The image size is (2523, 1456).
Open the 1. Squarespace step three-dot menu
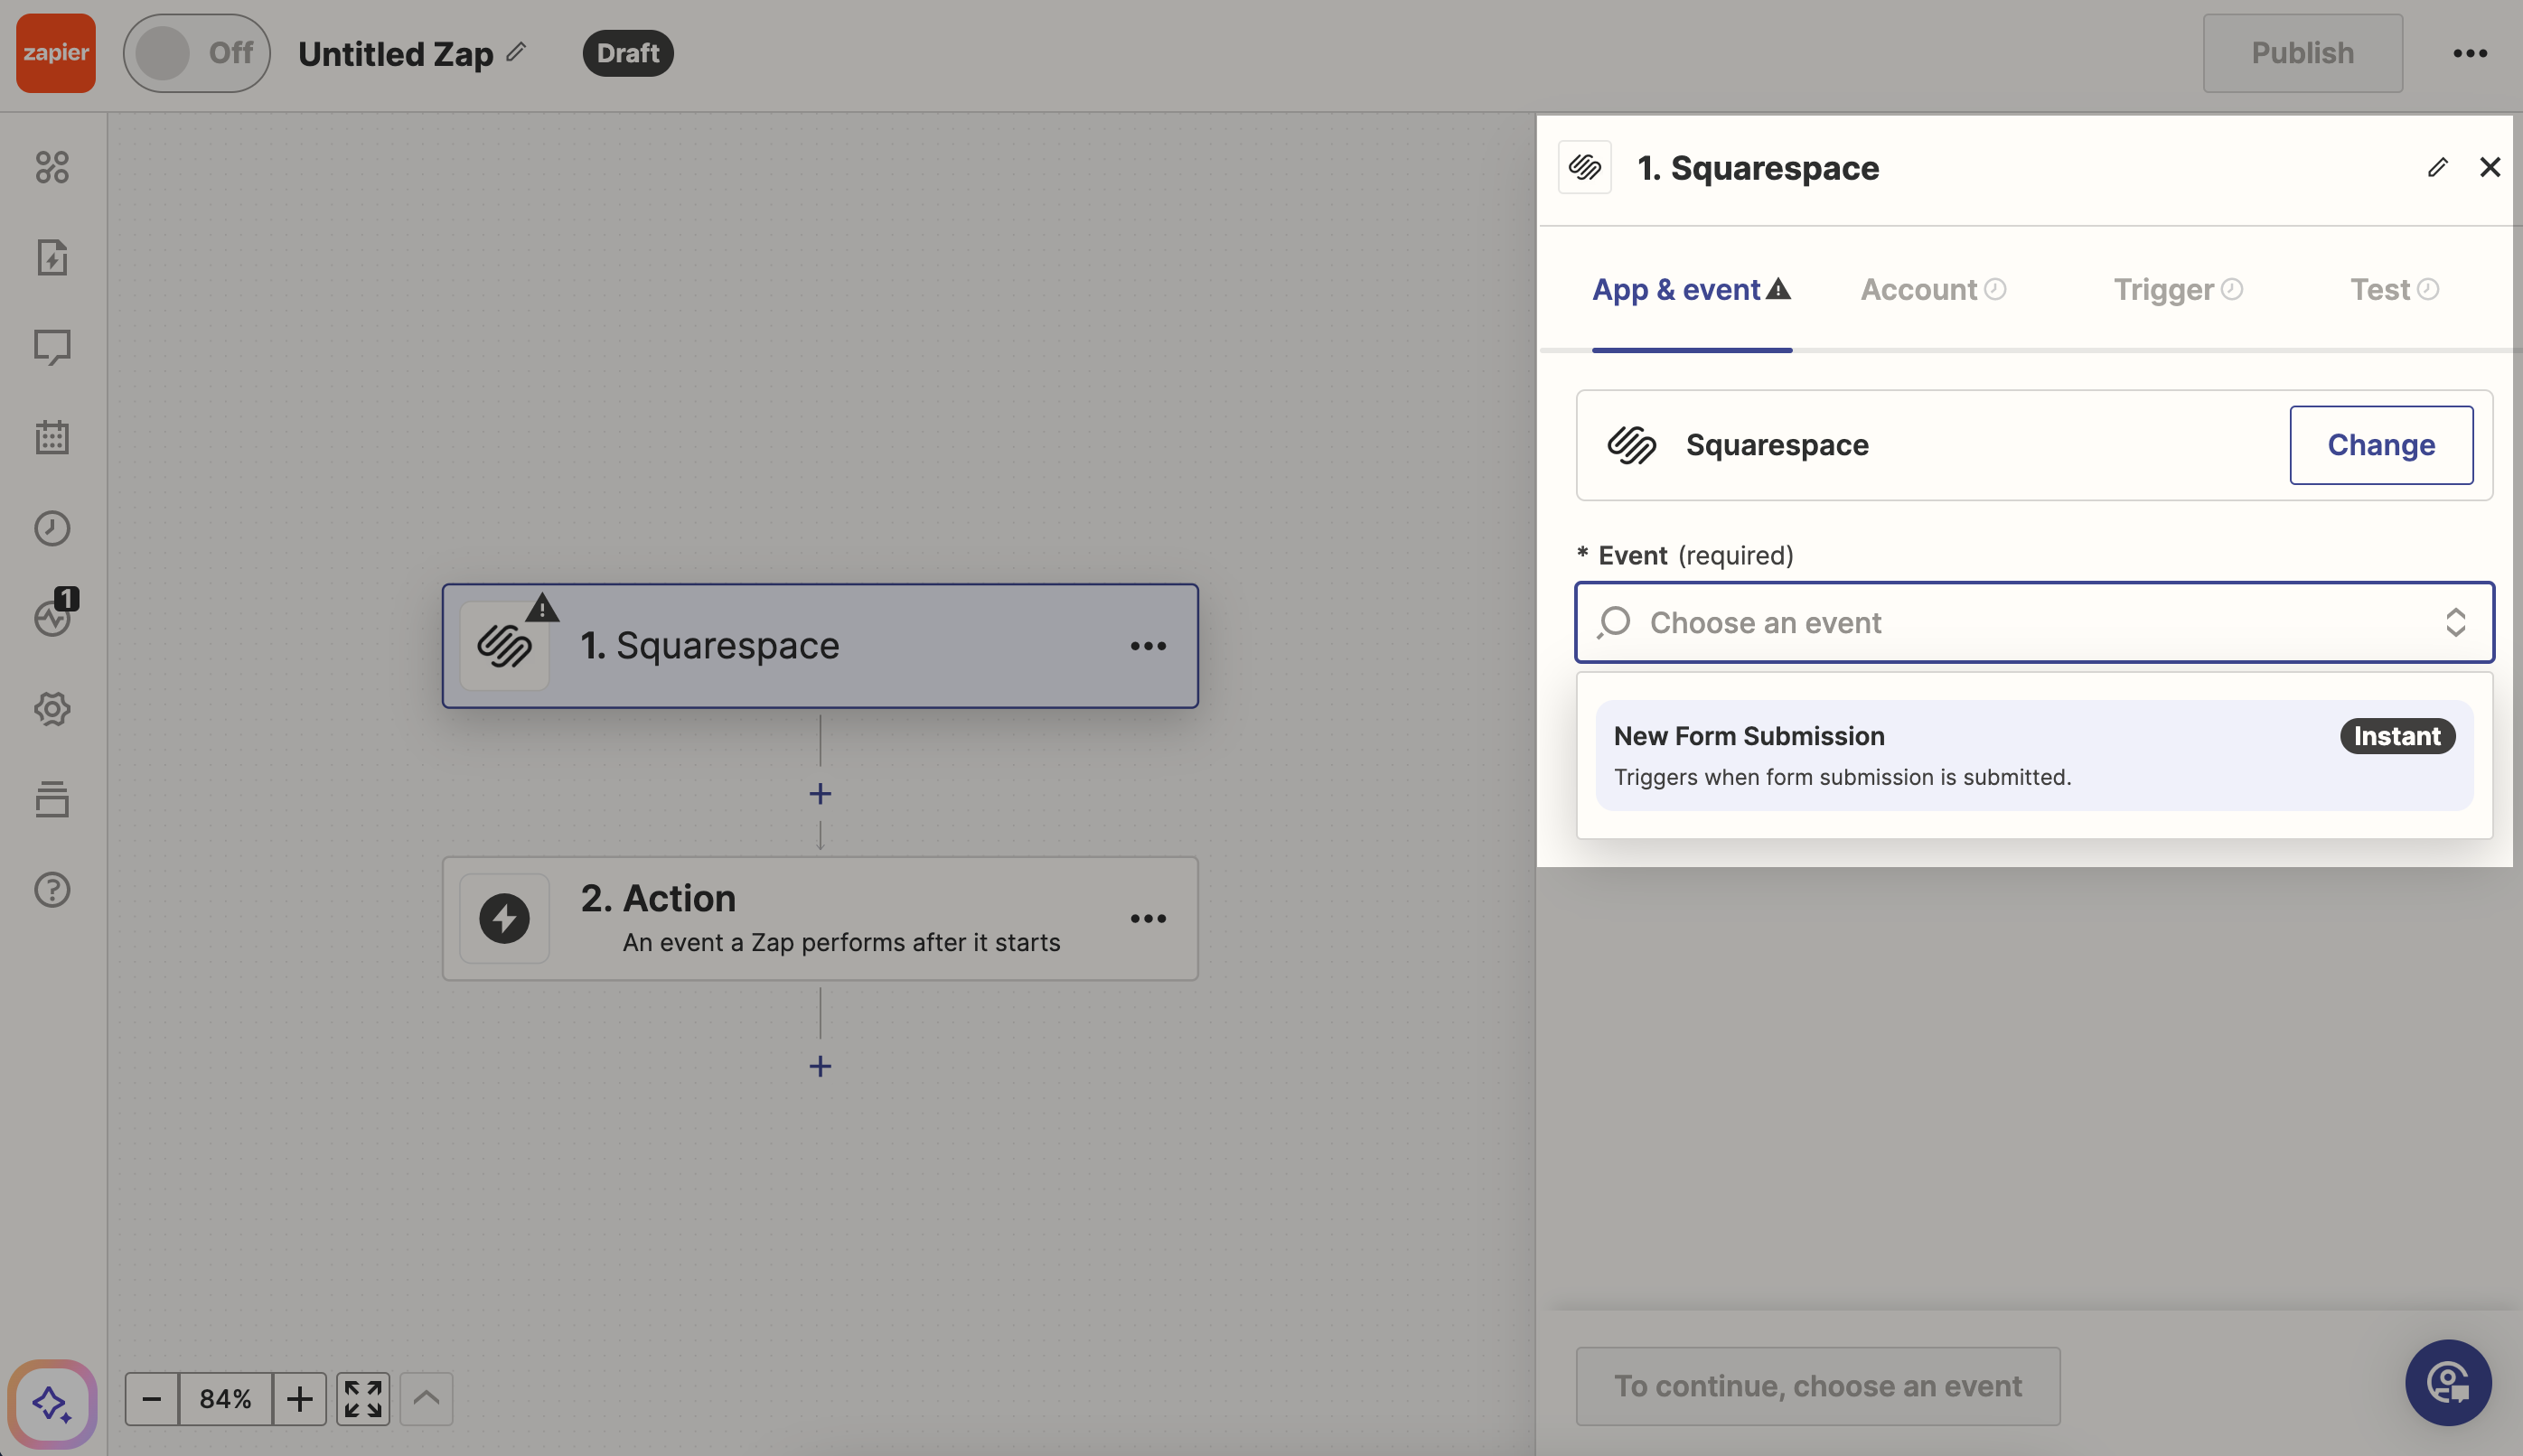coord(1148,646)
